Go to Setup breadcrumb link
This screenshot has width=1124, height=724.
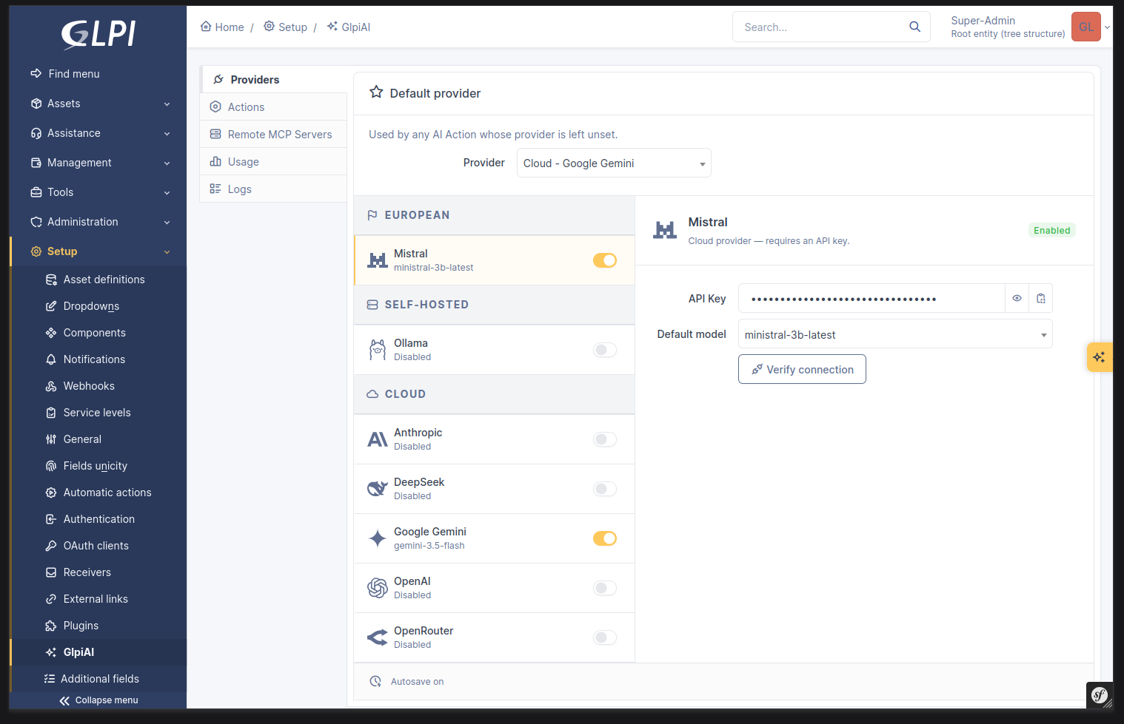click(x=285, y=27)
